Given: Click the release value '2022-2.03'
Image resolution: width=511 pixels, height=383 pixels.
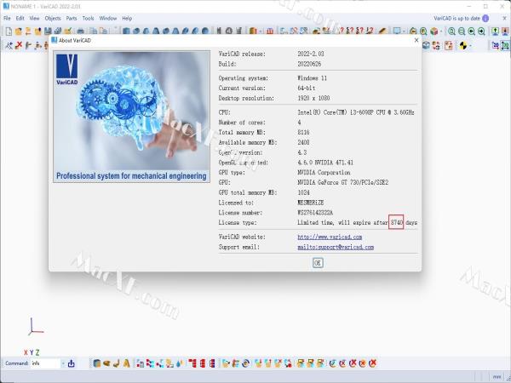Looking at the screenshot, I should pyautogui.click(x=311, y=54).
